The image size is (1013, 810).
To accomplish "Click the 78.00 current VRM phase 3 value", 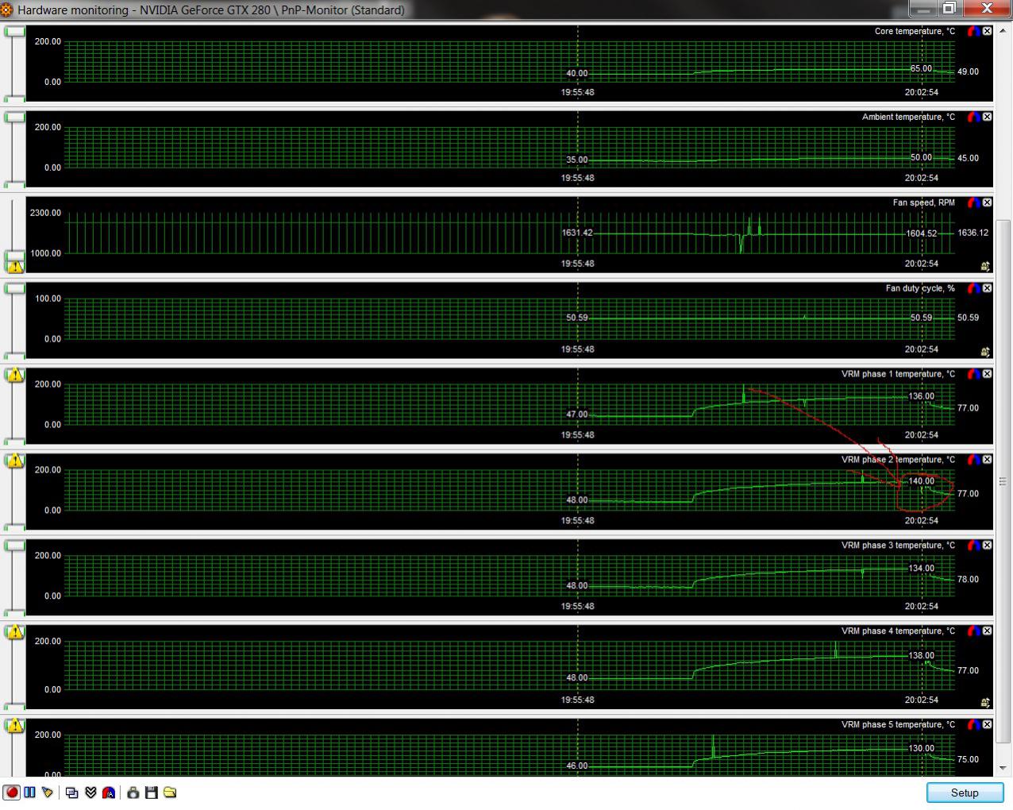I will coord(968,579).
